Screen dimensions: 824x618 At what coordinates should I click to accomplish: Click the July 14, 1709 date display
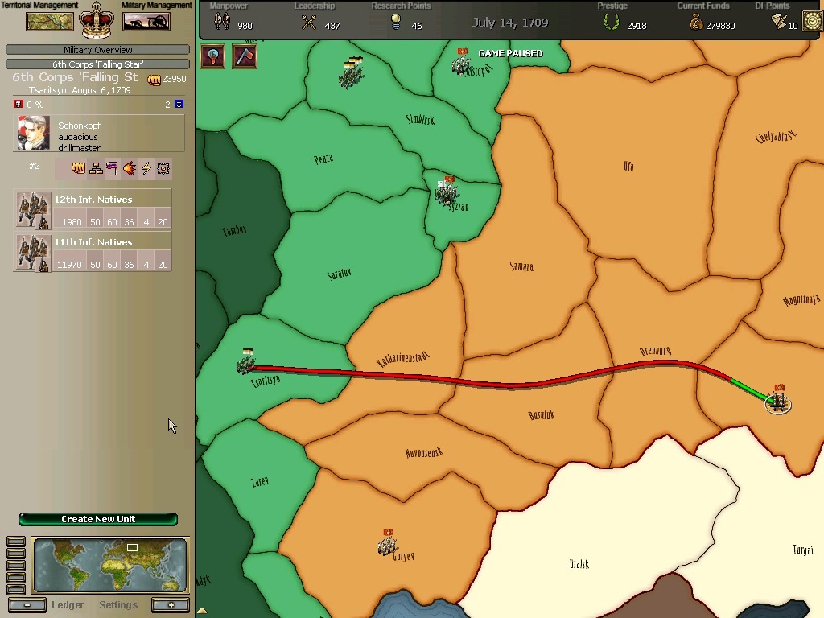pyautogui.click(x=509, y=23)
